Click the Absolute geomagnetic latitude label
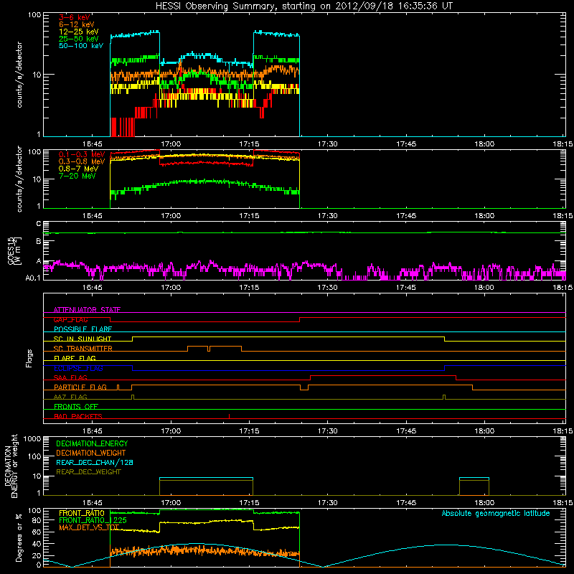The height and width of the screenshot is (574, 574). [496, 513]
